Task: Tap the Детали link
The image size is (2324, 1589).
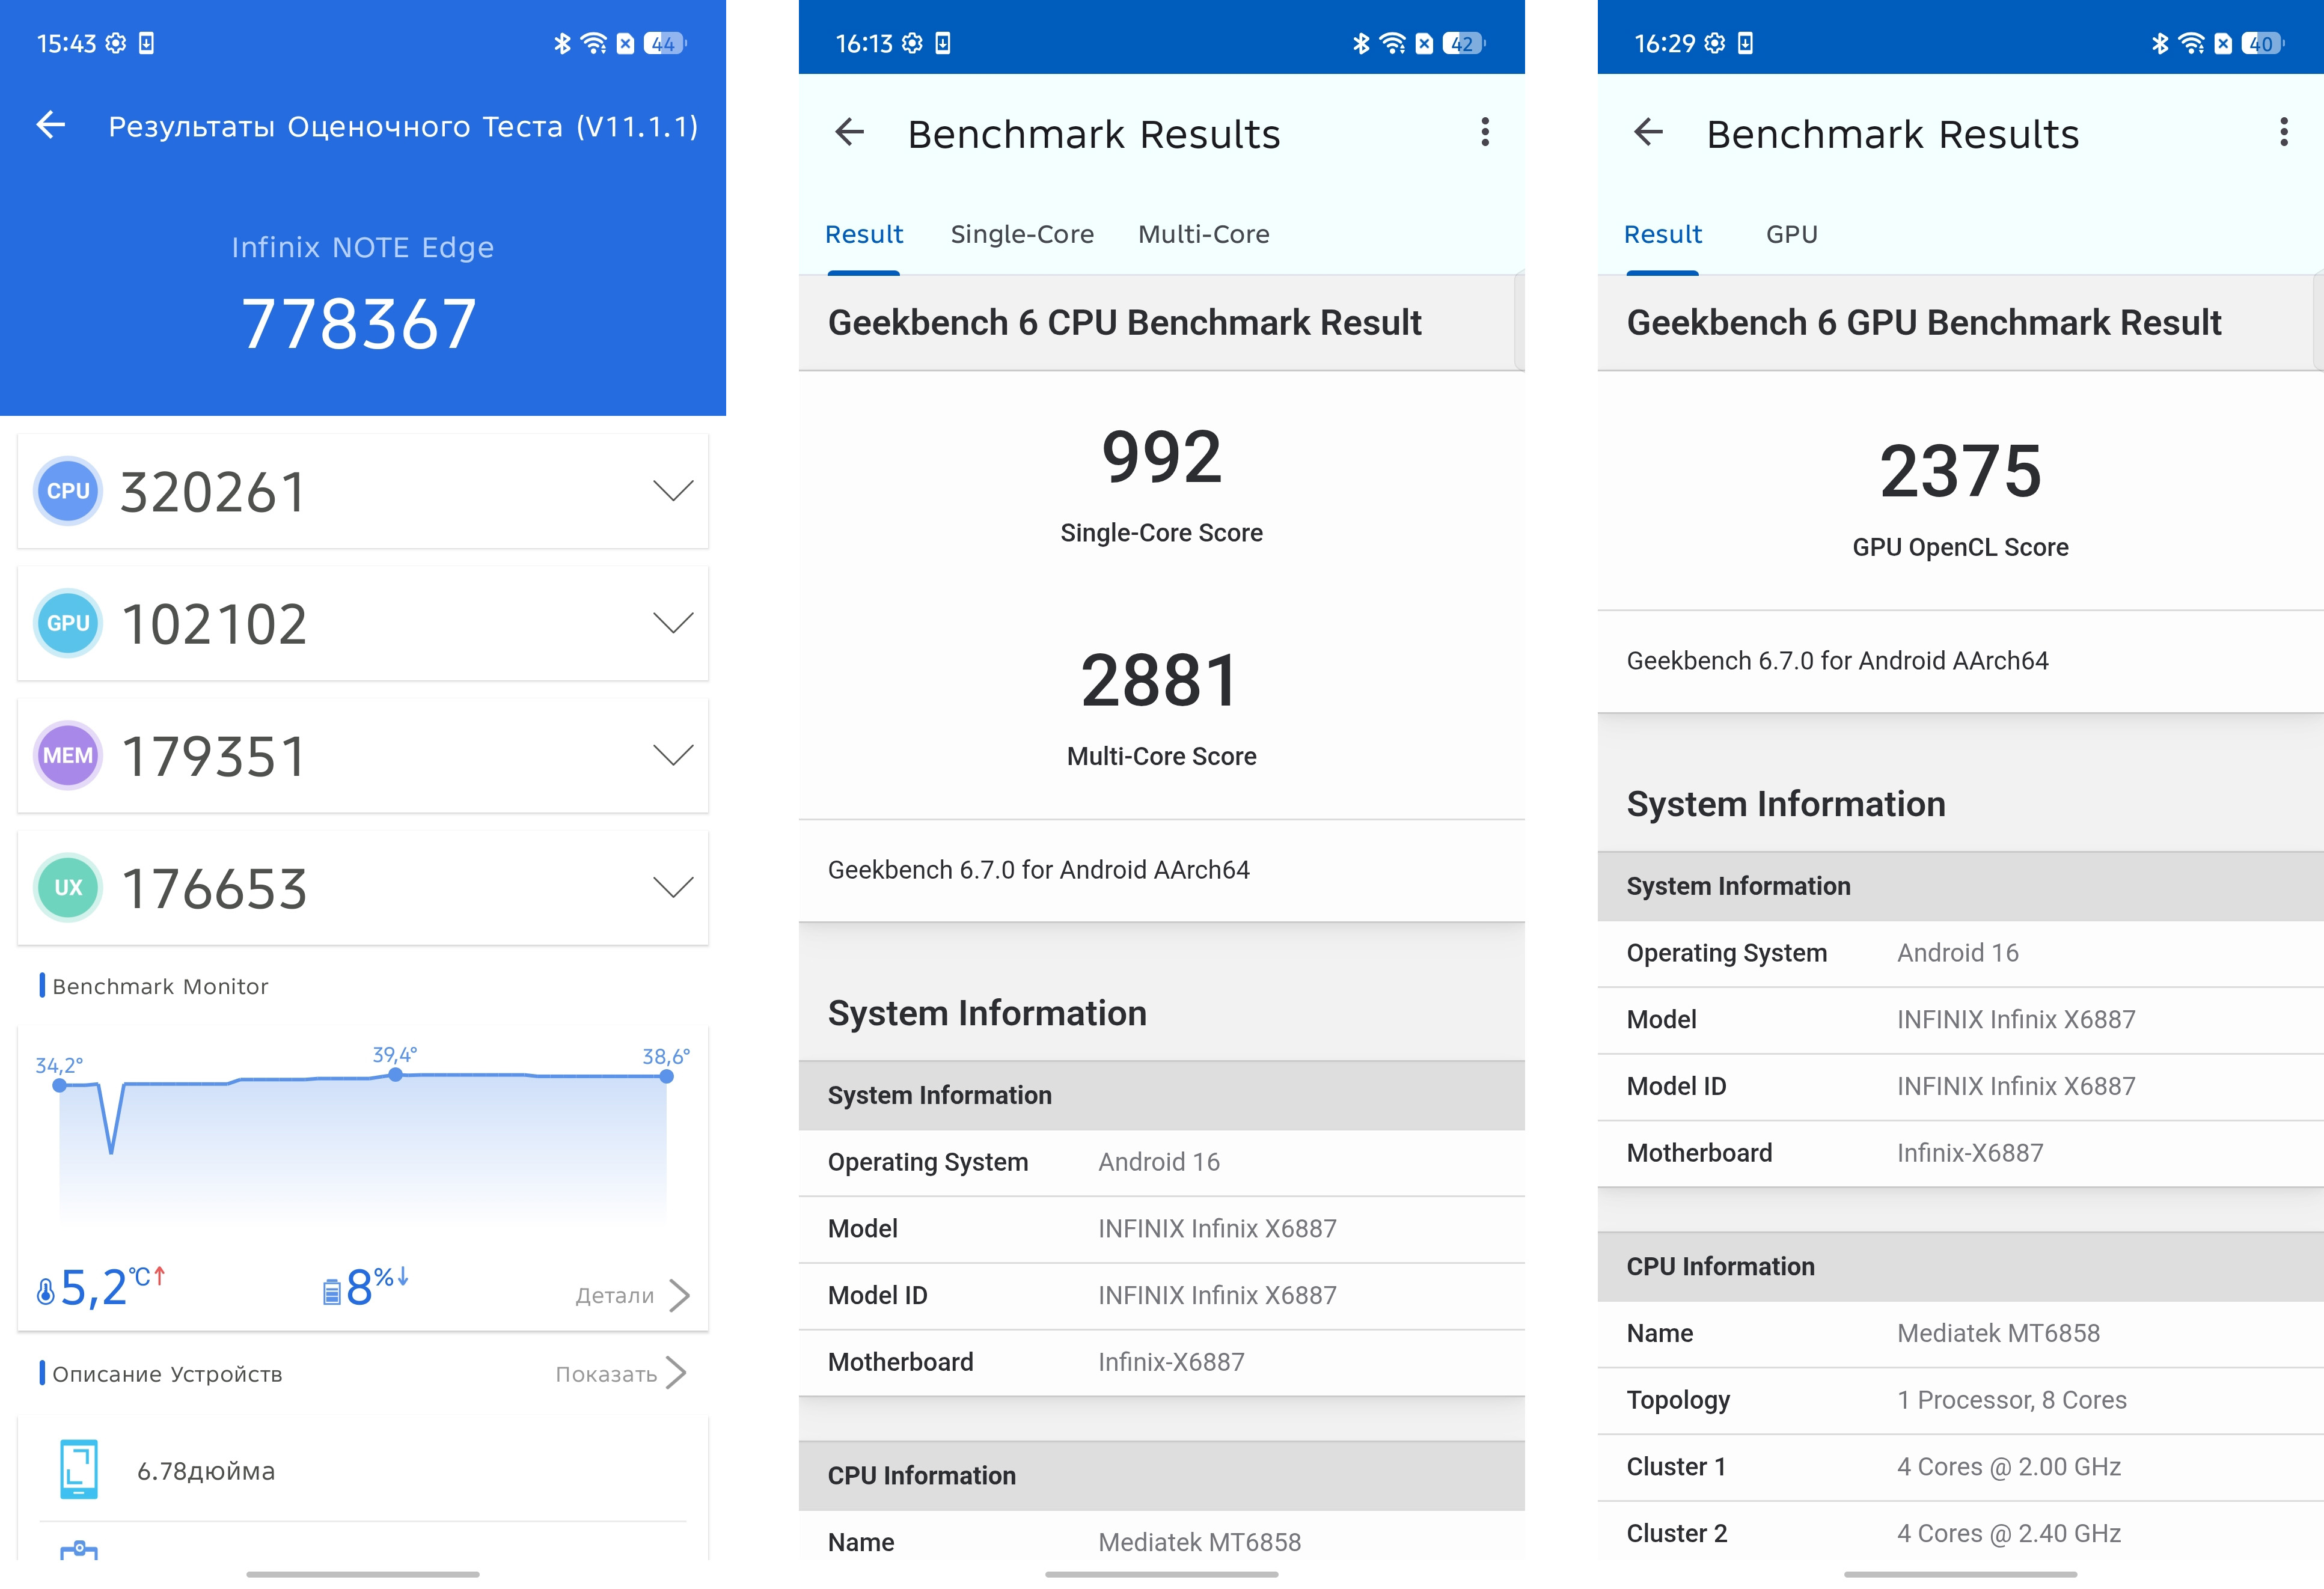Action: click(x=615, y=1295)
